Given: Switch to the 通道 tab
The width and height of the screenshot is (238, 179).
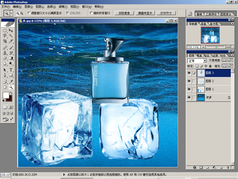Looking at the screenshot, I should (x=199, y=55).
